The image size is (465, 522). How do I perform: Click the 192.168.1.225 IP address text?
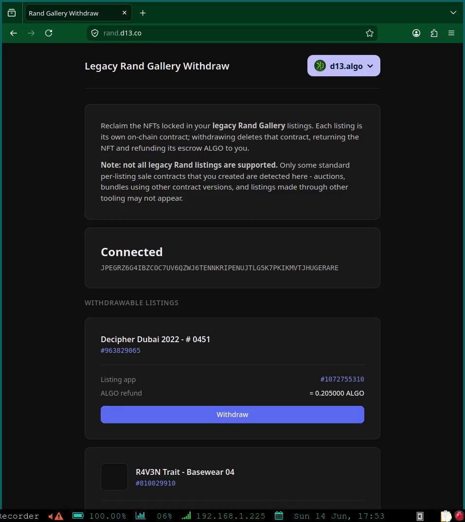[231, 516]
